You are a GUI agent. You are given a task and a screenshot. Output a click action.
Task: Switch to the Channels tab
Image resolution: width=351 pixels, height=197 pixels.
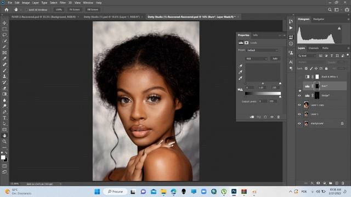(313, 48)
